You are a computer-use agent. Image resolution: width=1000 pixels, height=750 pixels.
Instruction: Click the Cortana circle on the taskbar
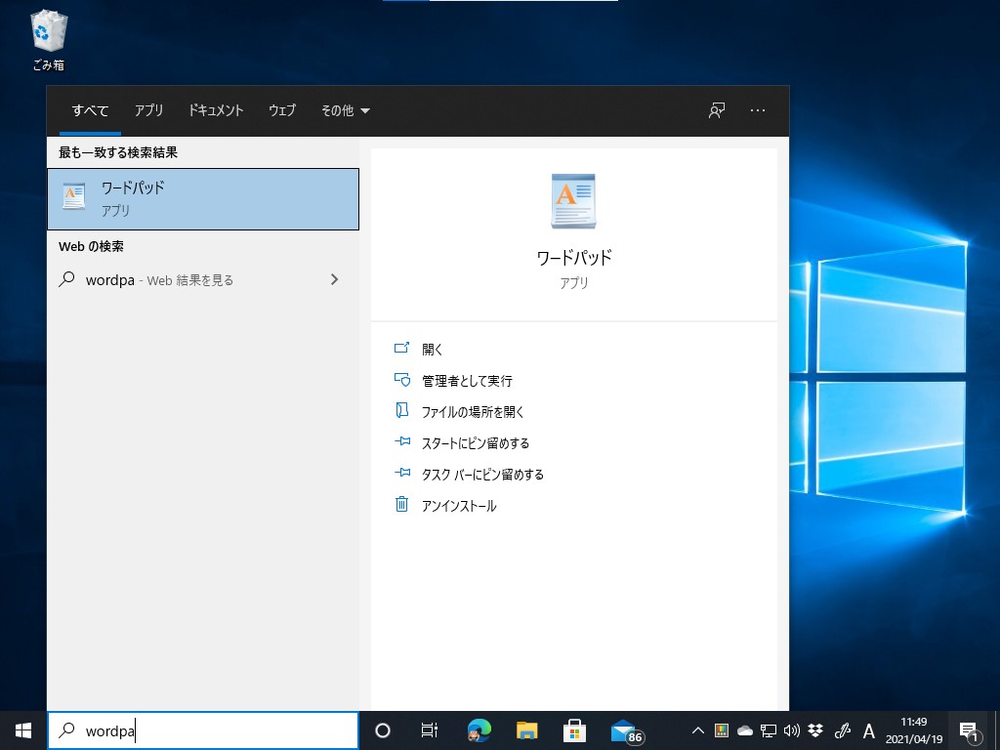point(382,730)
